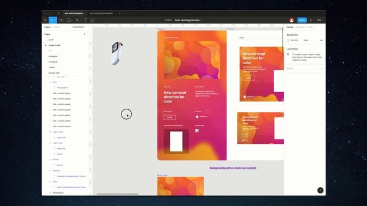
Task: Click the 'Backgrounds (edit or create new symbol)' canvas text
Action: [233, 168]
